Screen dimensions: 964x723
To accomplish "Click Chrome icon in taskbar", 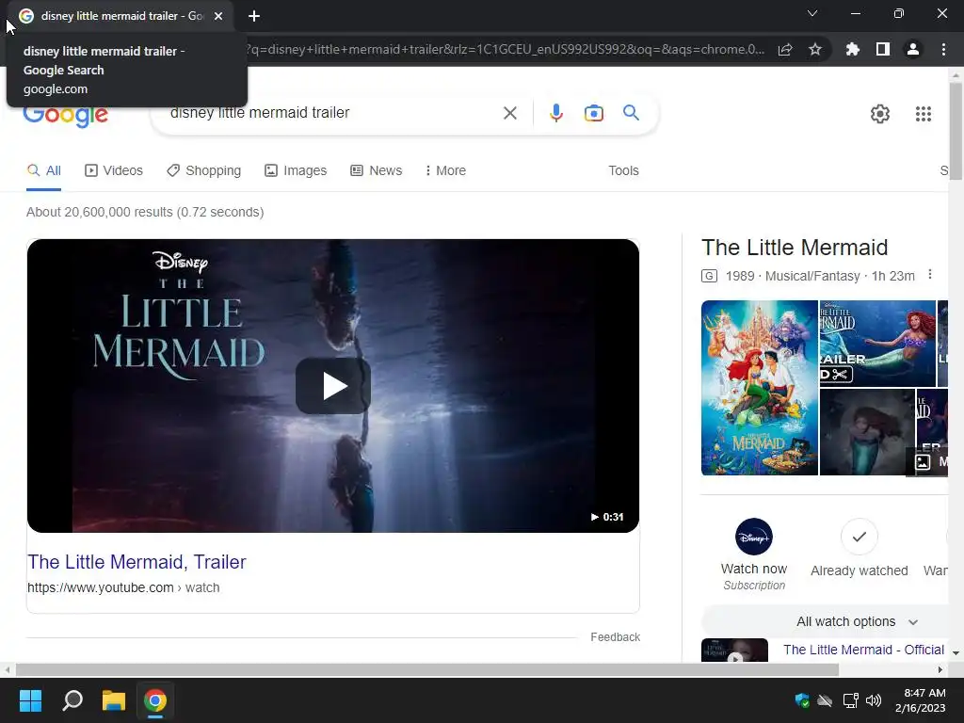I will pos(155,700).
